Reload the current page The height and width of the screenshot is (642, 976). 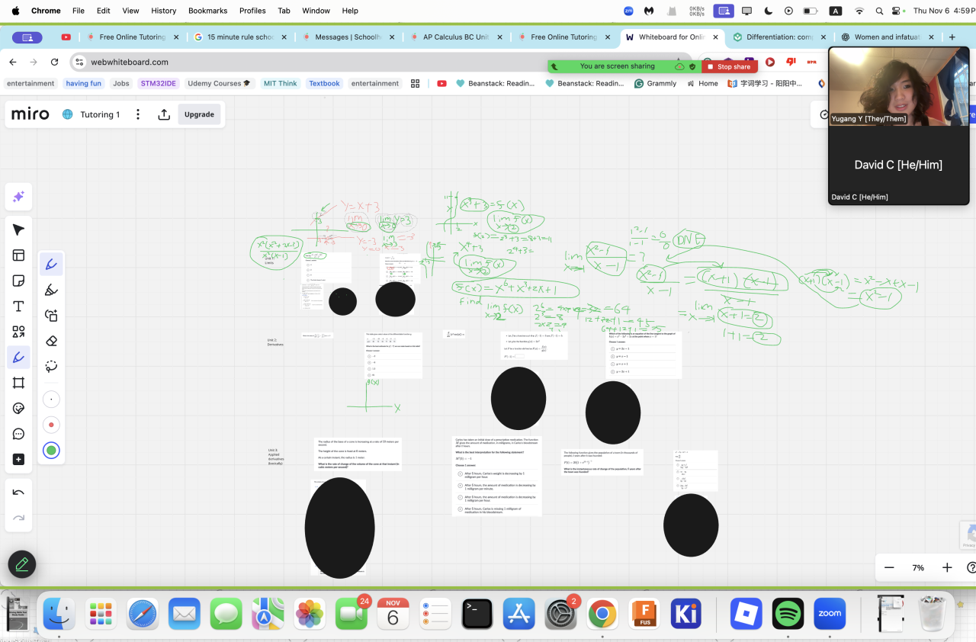(x=54, y=62)
